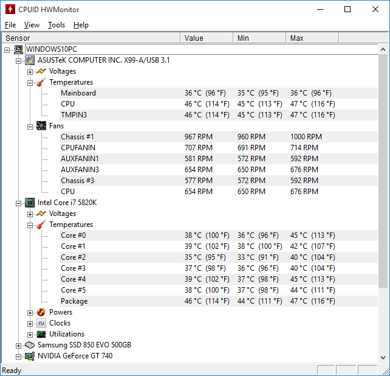Click the Min column header
The height and width of the screenshot is (376, 390).
[x=259, y=38]
